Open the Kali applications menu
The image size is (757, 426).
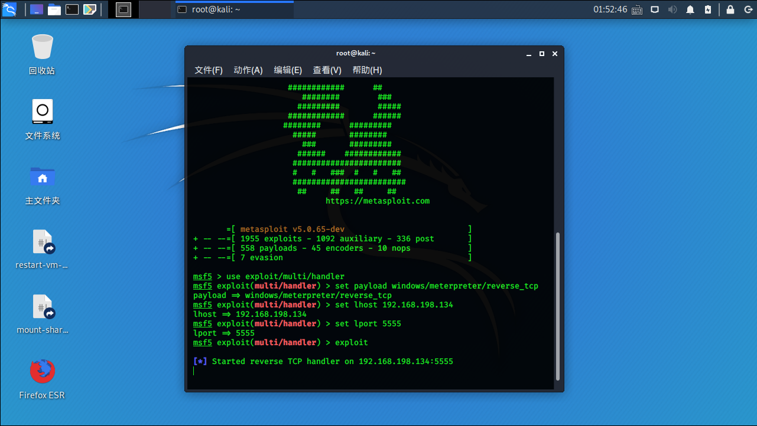click(x=9, y=9)
